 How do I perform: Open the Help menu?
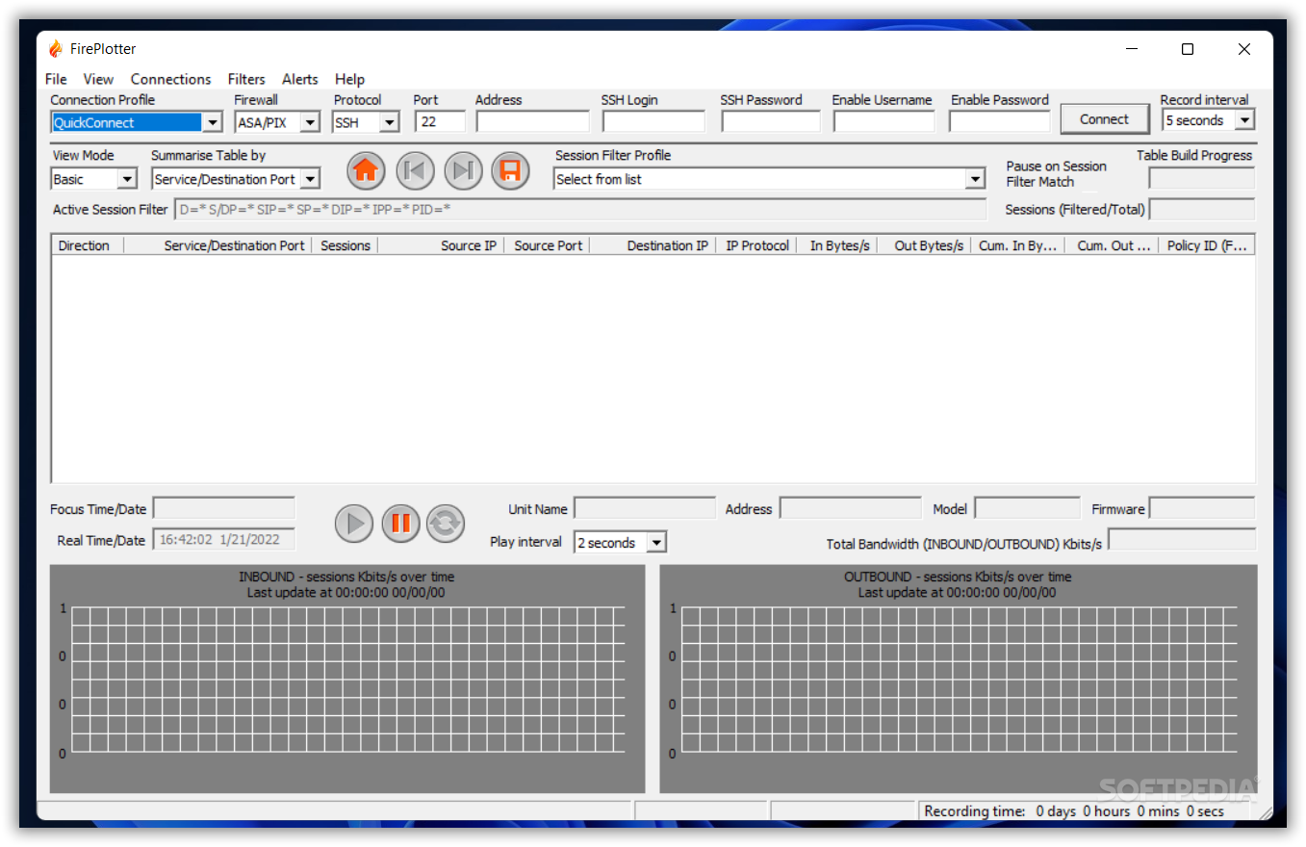click(349, 79)
